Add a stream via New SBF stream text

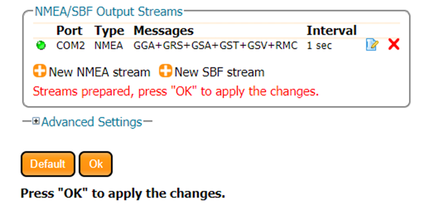pos(219,72)
